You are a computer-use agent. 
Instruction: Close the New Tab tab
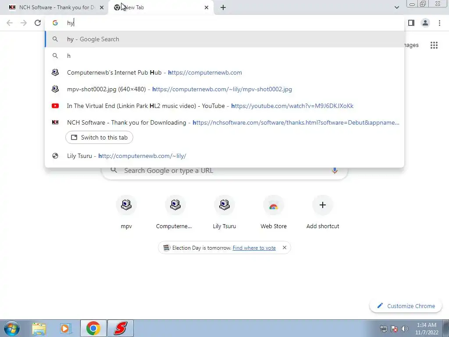(x=207, y=8)
